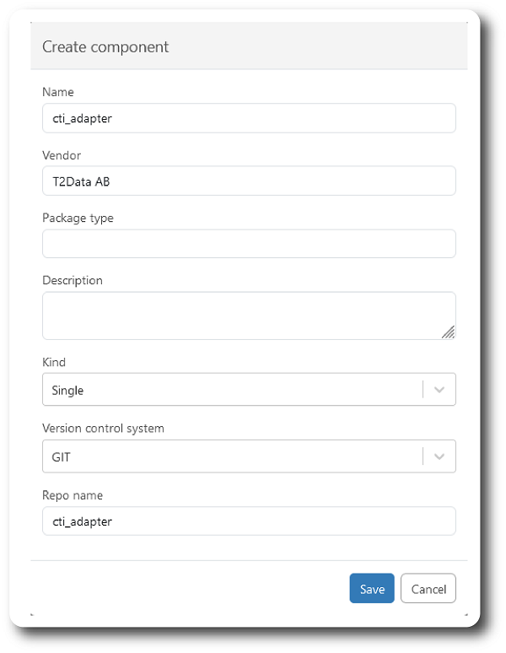
Task: Click the "Vendor" field label
Action: pos(62,155)
